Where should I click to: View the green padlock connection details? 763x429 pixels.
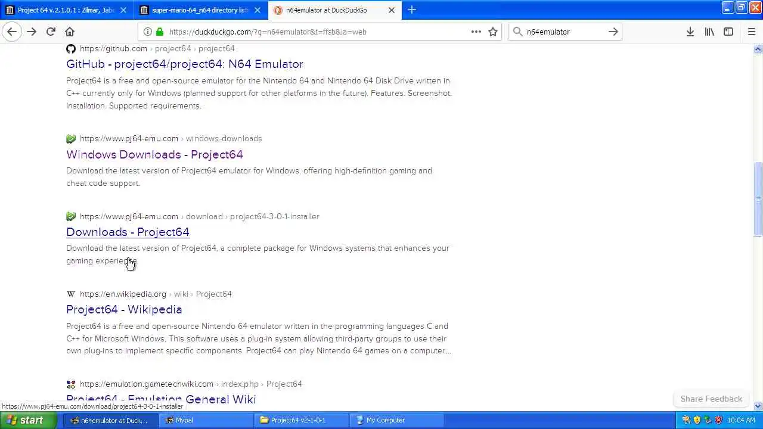click(160, 32)
